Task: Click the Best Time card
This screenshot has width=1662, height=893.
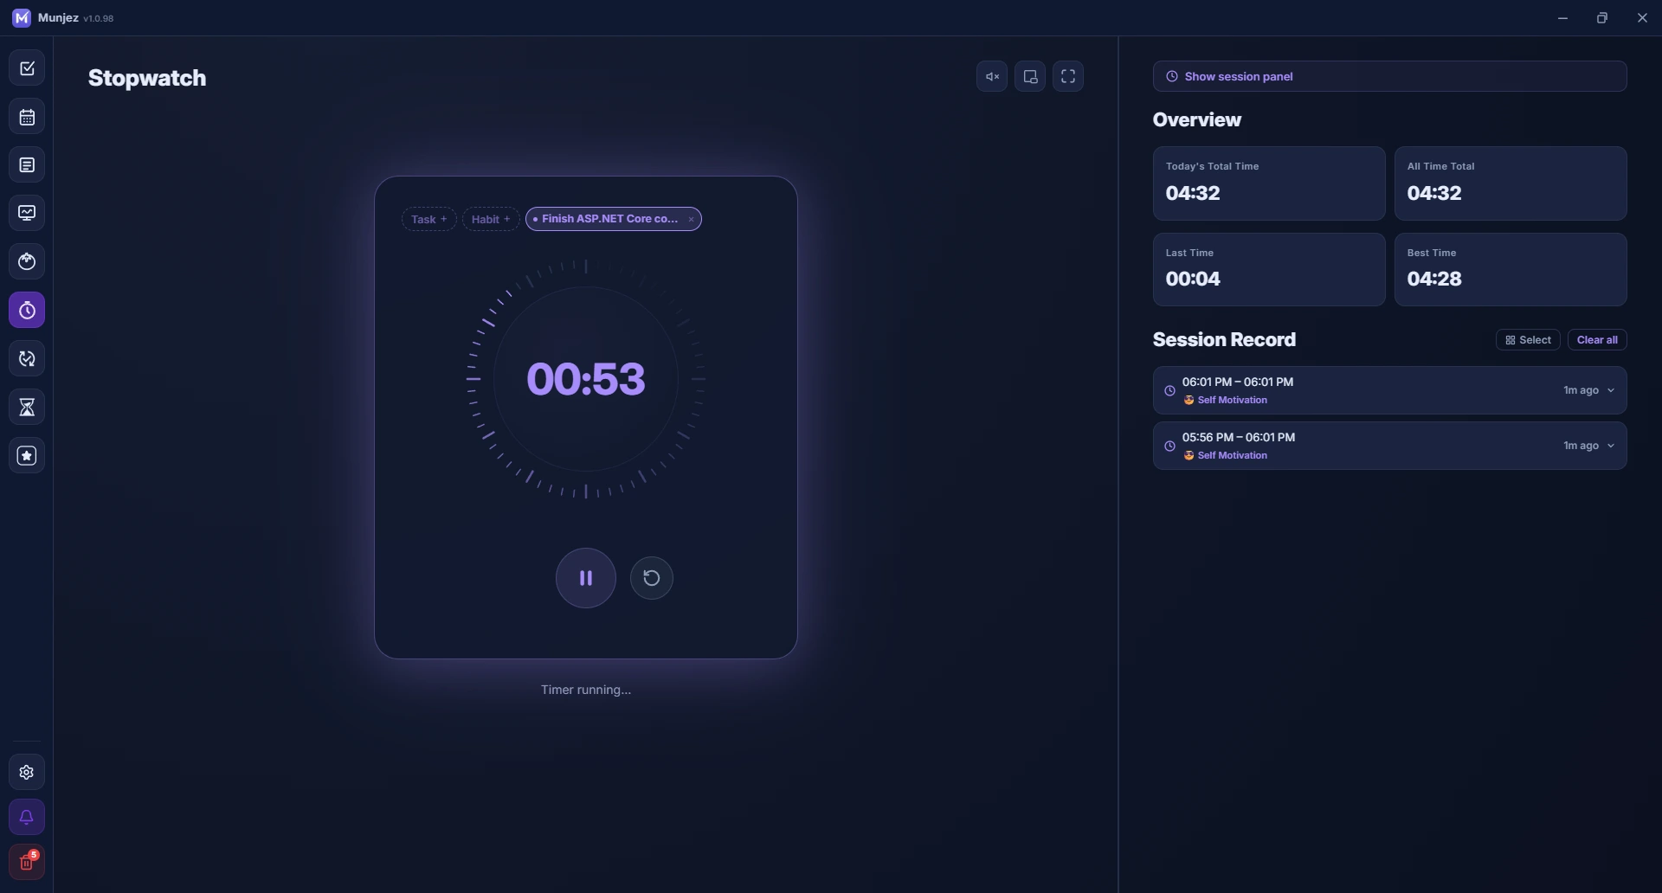Action: click(x=1511, y=269)
